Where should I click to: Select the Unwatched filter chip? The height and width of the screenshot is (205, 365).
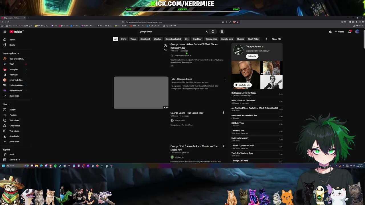[x=145, y=39]
